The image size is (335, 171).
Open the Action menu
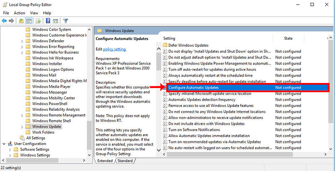pyautogui.click(x=19, y=13)
